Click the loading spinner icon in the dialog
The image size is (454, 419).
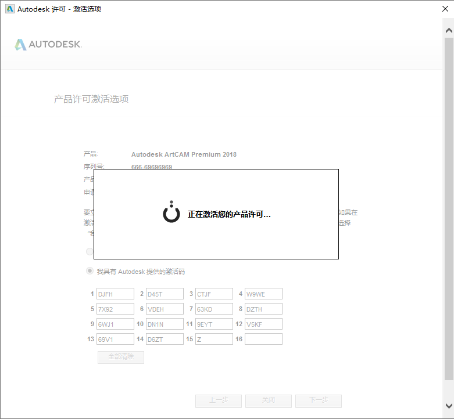pos(171,213)
